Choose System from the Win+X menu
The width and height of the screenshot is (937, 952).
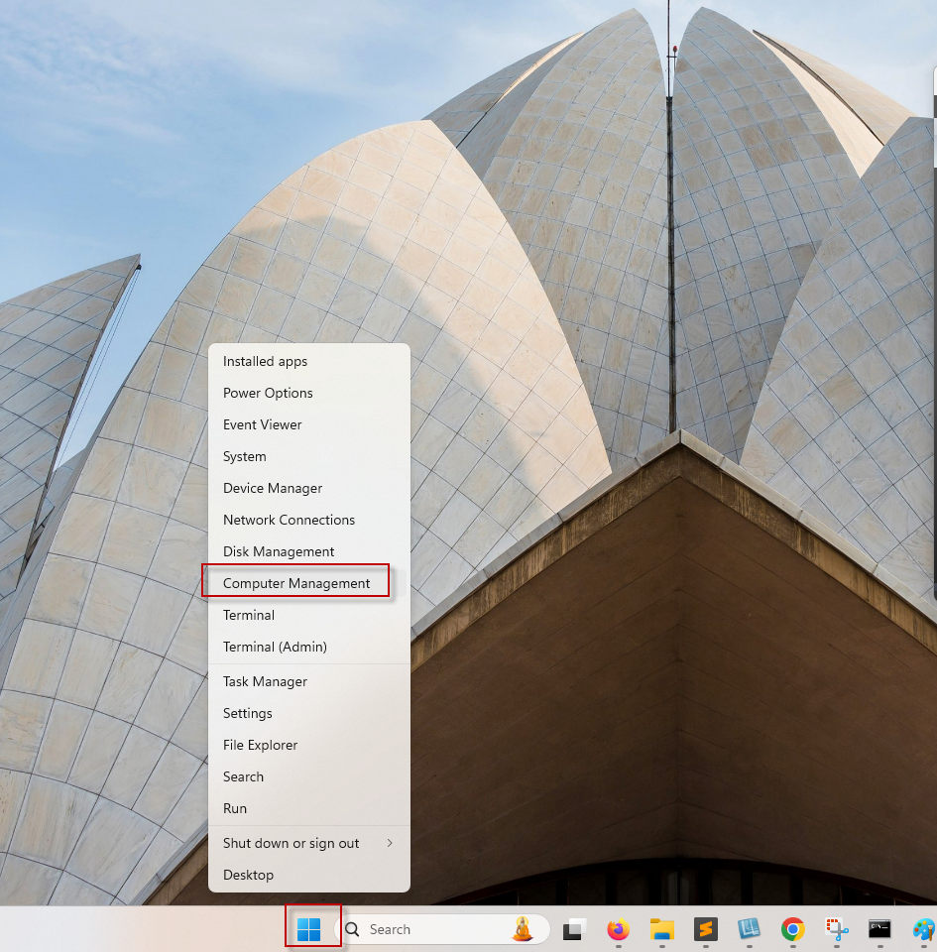point(309,456)
